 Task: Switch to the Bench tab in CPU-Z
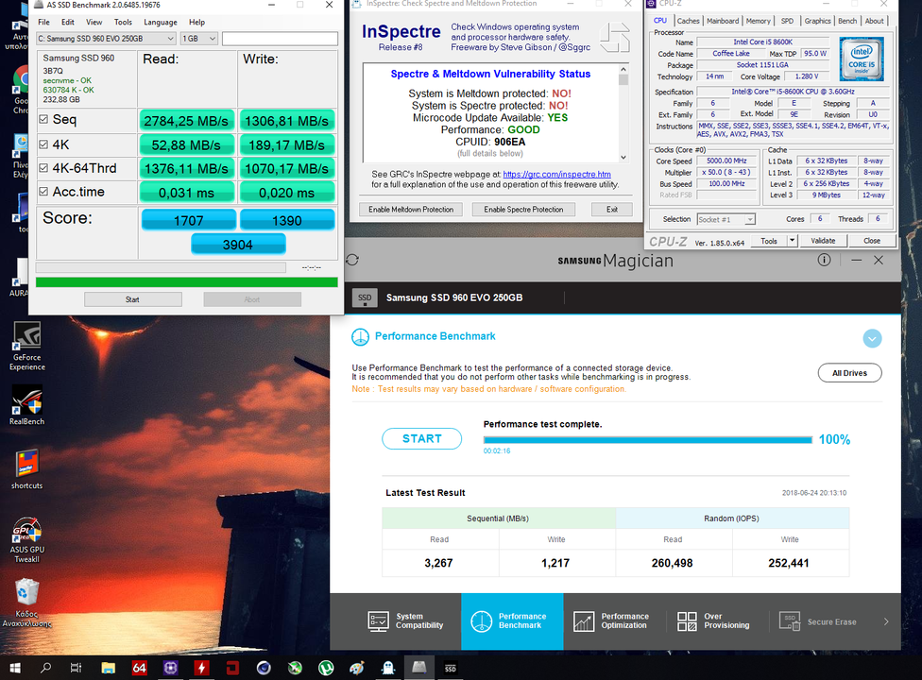[847, 21]
